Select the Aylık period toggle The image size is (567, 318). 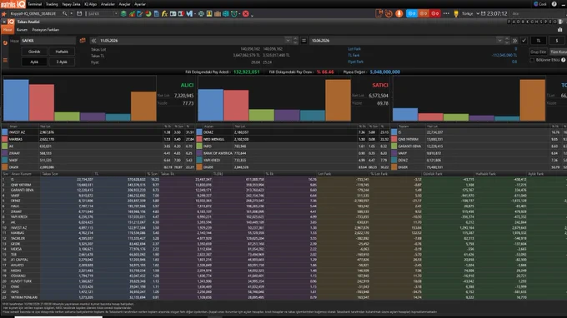point(34,62)
